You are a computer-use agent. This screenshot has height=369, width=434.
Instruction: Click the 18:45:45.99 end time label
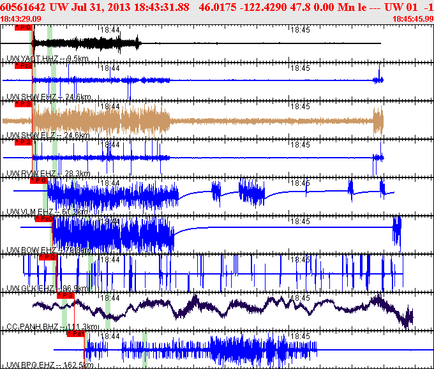click(411, 19)
